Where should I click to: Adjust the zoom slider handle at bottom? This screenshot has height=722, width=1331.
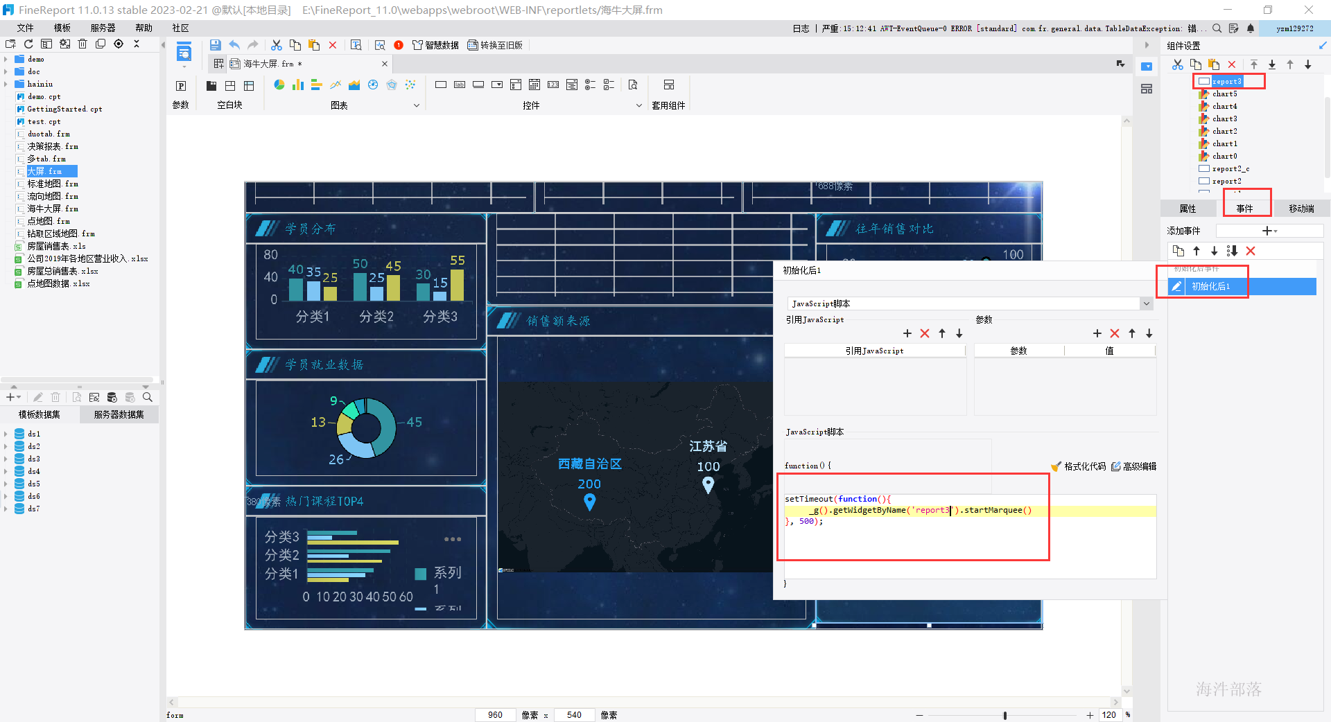pos(1004,715)
